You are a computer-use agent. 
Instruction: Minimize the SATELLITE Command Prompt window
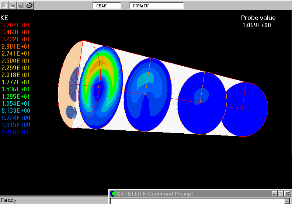(x=274, y=194)
